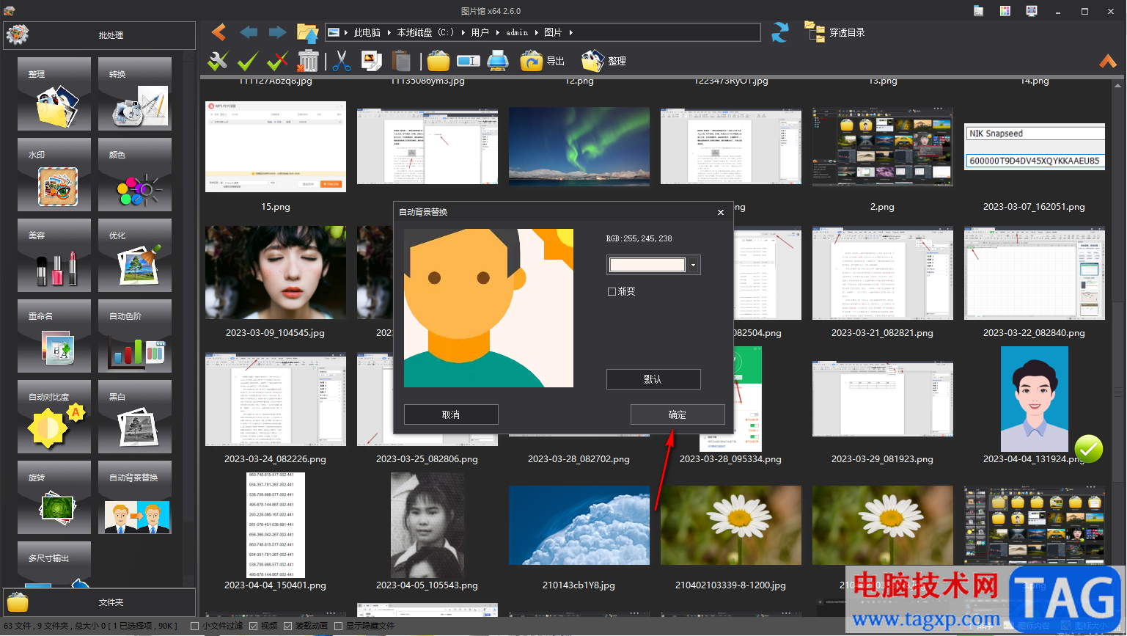Select the aurora photo thumbnail
Viewport: 1127px width, 636px height.
[579, 147]
